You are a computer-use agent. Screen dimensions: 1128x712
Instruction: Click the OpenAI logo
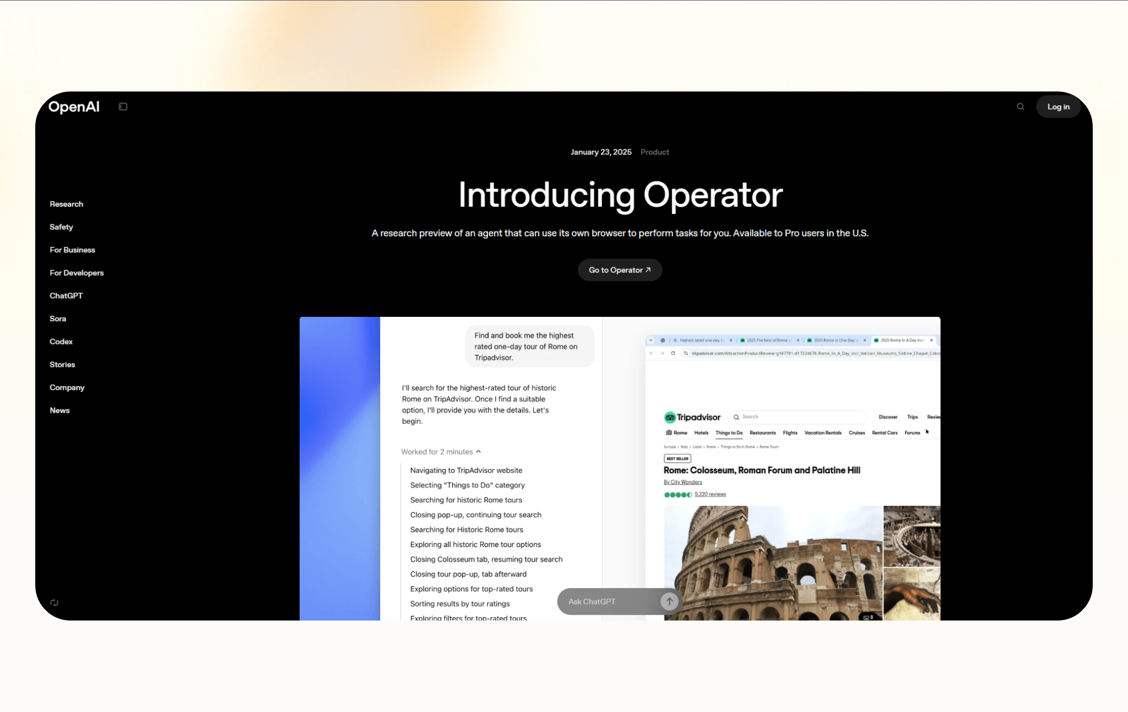click(74, 107)
